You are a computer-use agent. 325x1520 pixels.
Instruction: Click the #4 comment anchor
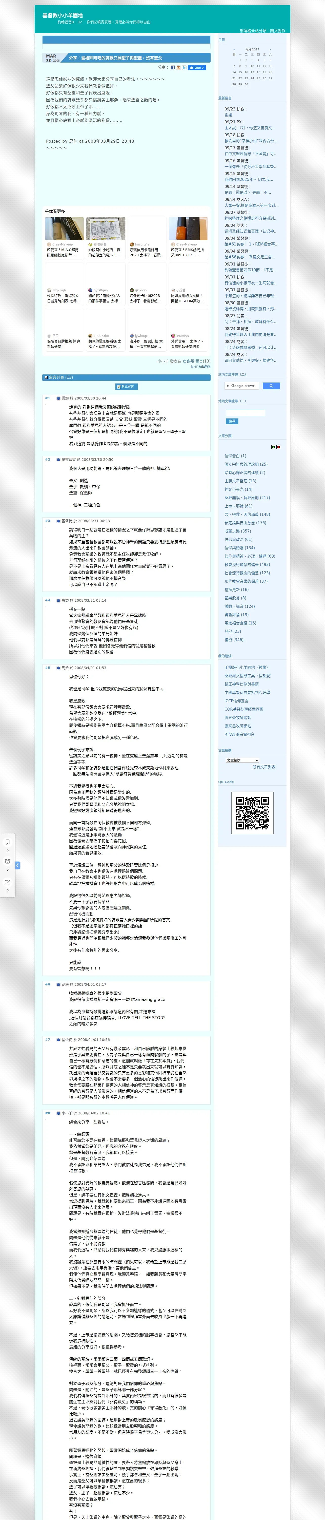click(48, 601)
